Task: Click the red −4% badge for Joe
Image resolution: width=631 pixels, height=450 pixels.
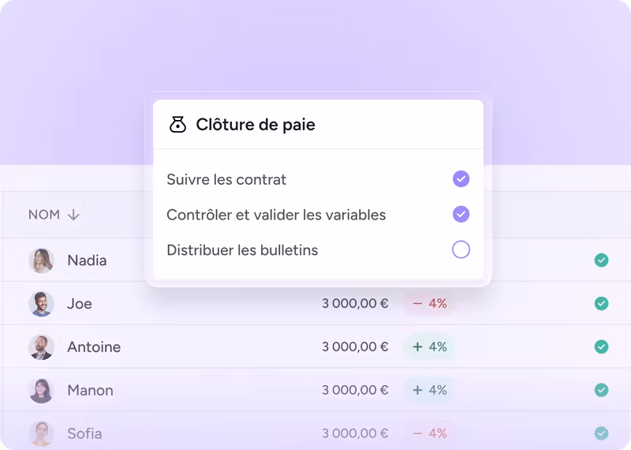Action: coord(429,303)
